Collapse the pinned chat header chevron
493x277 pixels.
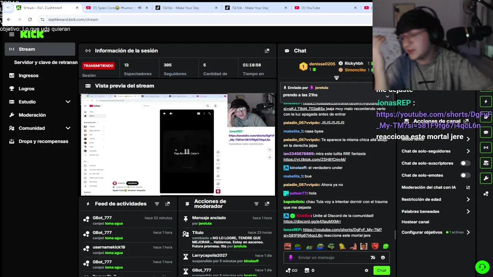(336, 78)
